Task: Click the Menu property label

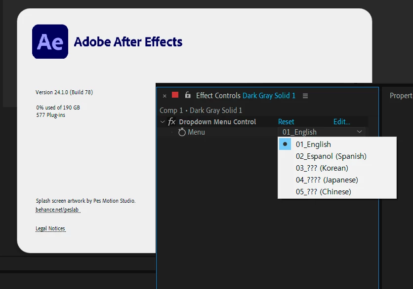Action: tap(196, 132)
